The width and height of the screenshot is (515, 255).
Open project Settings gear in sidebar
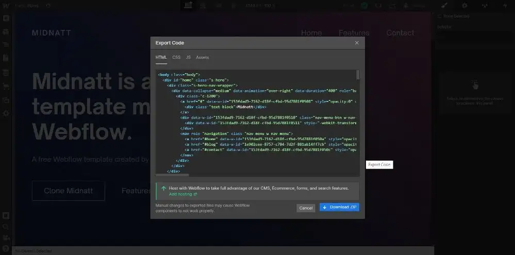pyautogui.click(x=6, y=113)
